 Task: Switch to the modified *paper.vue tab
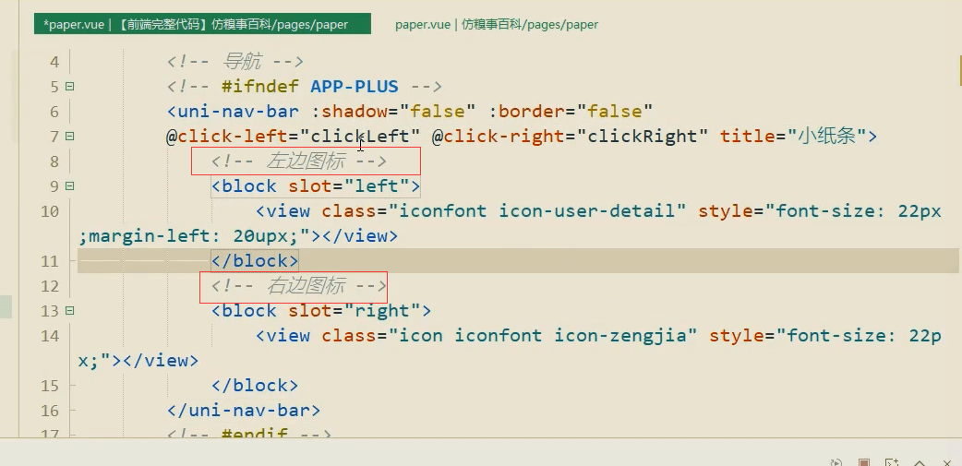202,24
